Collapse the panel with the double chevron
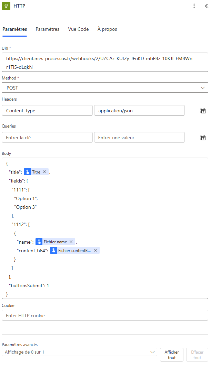Viewport: 211px width, 365px height. [x=206, y=6]
